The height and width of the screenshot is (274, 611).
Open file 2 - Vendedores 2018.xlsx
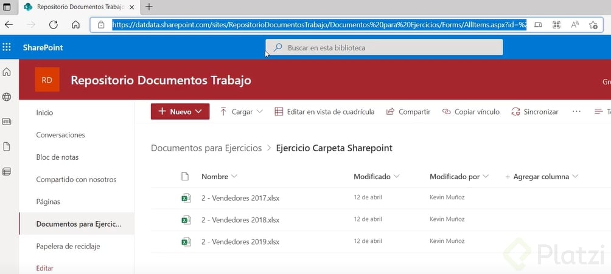coord(240,220)
